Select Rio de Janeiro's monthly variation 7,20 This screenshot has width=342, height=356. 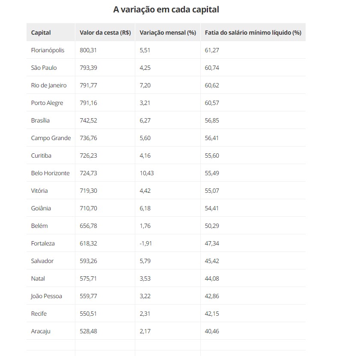coord(146,85)
